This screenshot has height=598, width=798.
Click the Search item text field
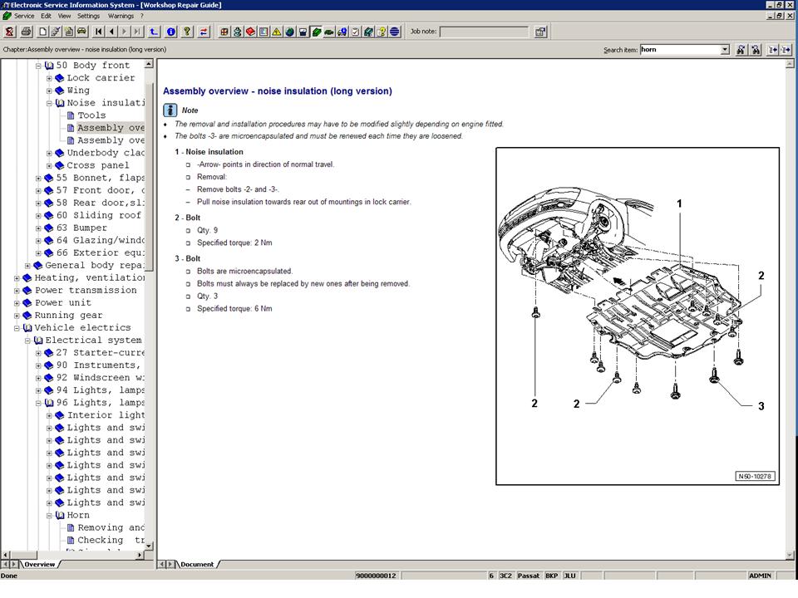coord(681,49)
